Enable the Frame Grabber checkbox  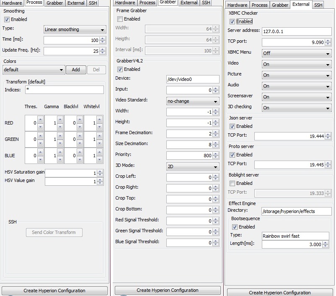click(120, 19)
